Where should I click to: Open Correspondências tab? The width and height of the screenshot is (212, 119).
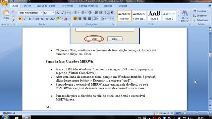pos(89,6)
